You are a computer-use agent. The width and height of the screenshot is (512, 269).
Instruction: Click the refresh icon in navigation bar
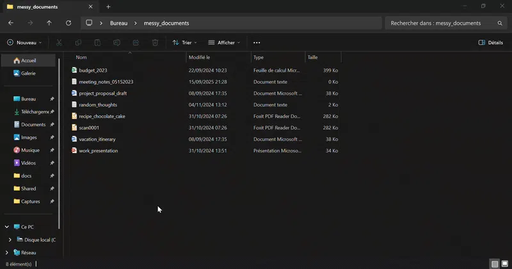click(68, 23)
